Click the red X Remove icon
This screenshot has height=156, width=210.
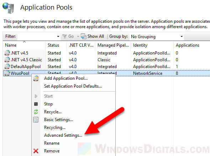tap(36, 151)
